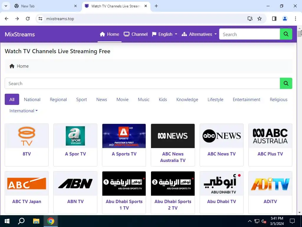Close the New Tab tab
The height and width of the screenshot is (227, 302).
(x=75, y=6)
